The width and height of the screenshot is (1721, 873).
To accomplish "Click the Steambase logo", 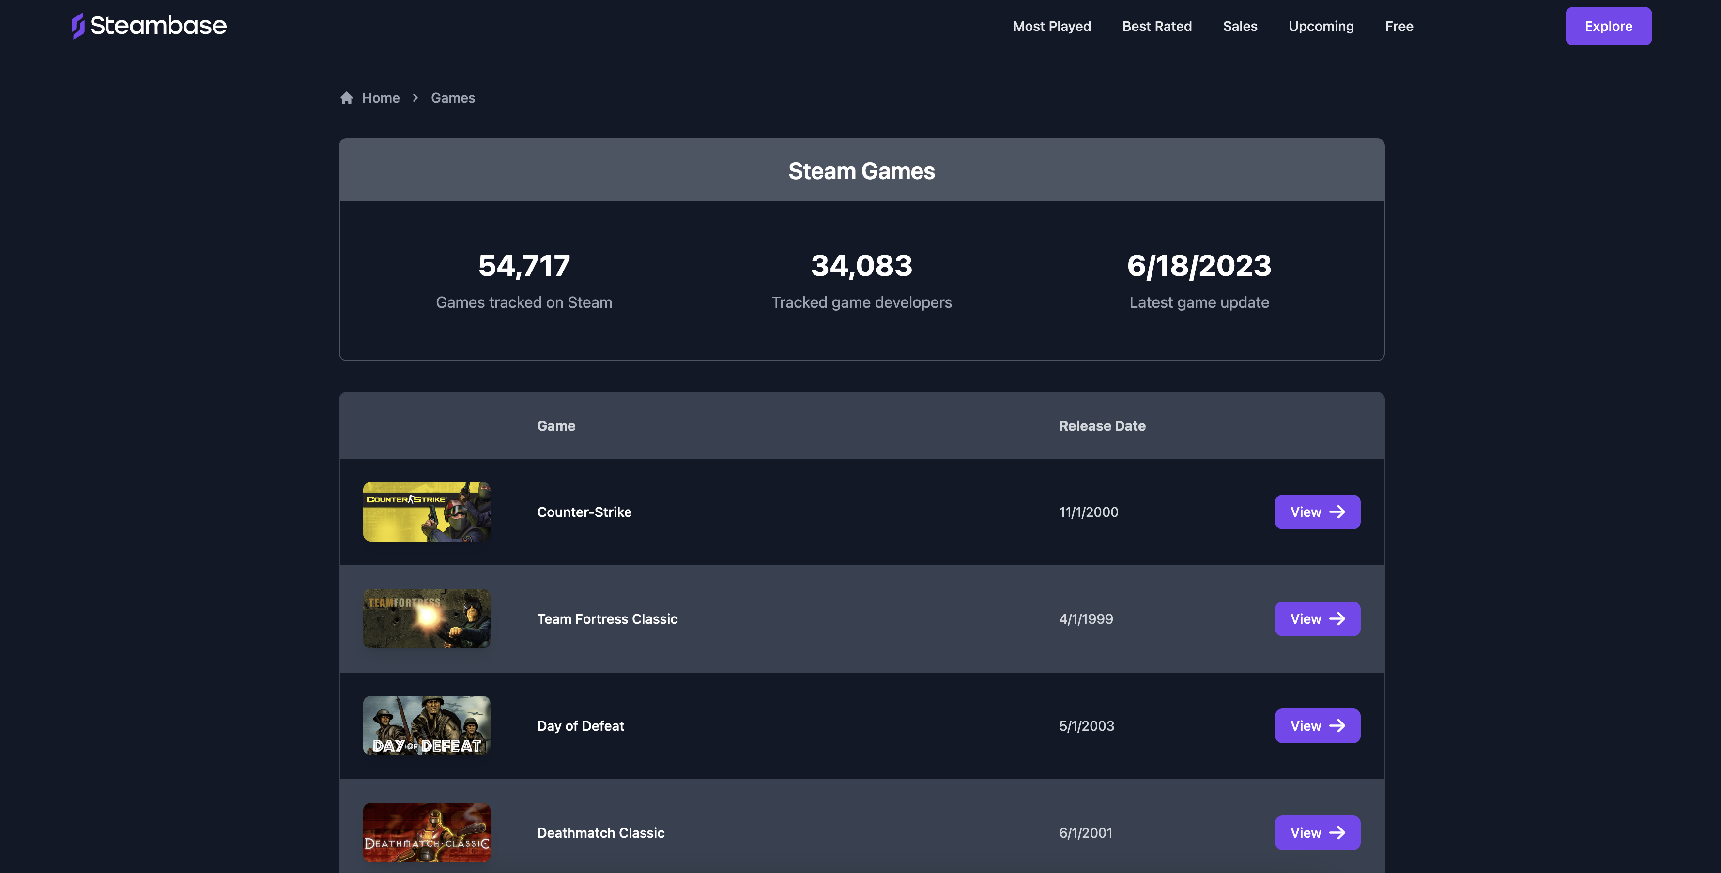I will (x=149, y=26).
